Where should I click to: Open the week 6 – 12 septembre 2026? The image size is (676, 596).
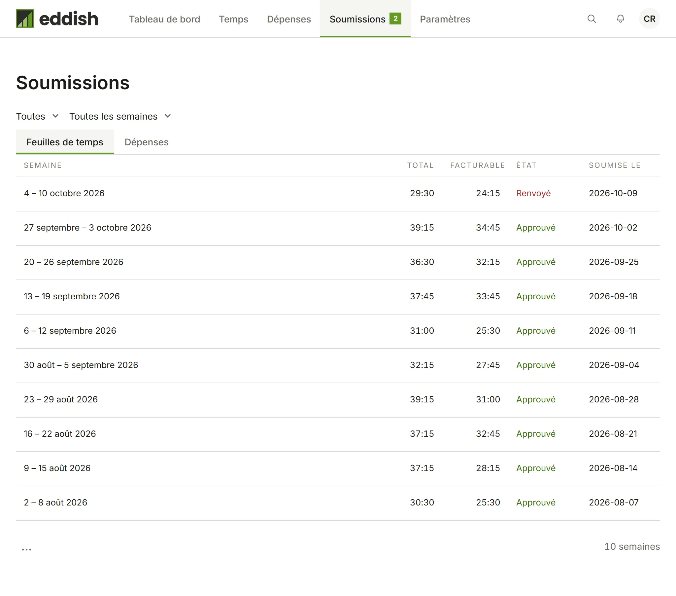pos(338,331)
